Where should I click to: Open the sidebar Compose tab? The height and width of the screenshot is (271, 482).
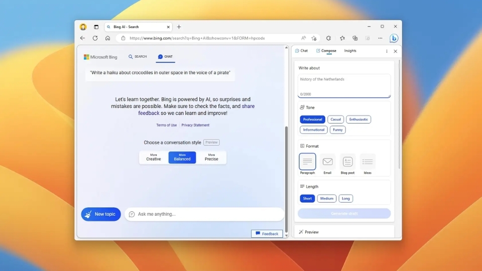click(326, 51)
